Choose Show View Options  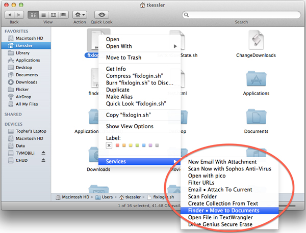click(140, 126)
